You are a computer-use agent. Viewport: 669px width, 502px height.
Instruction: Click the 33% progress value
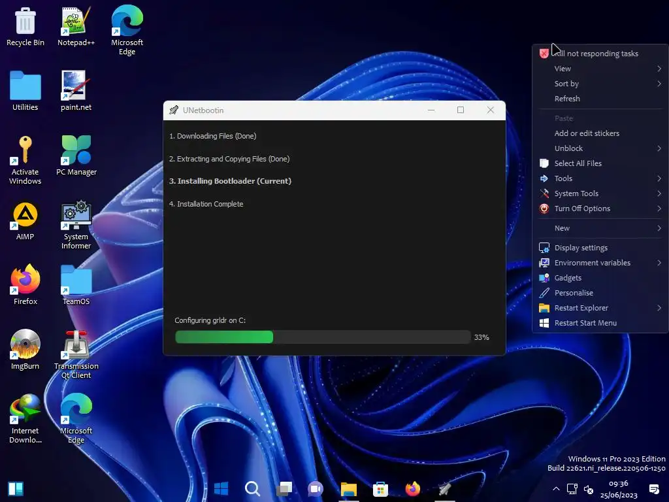pyautogui.click(x=481, y=337)
